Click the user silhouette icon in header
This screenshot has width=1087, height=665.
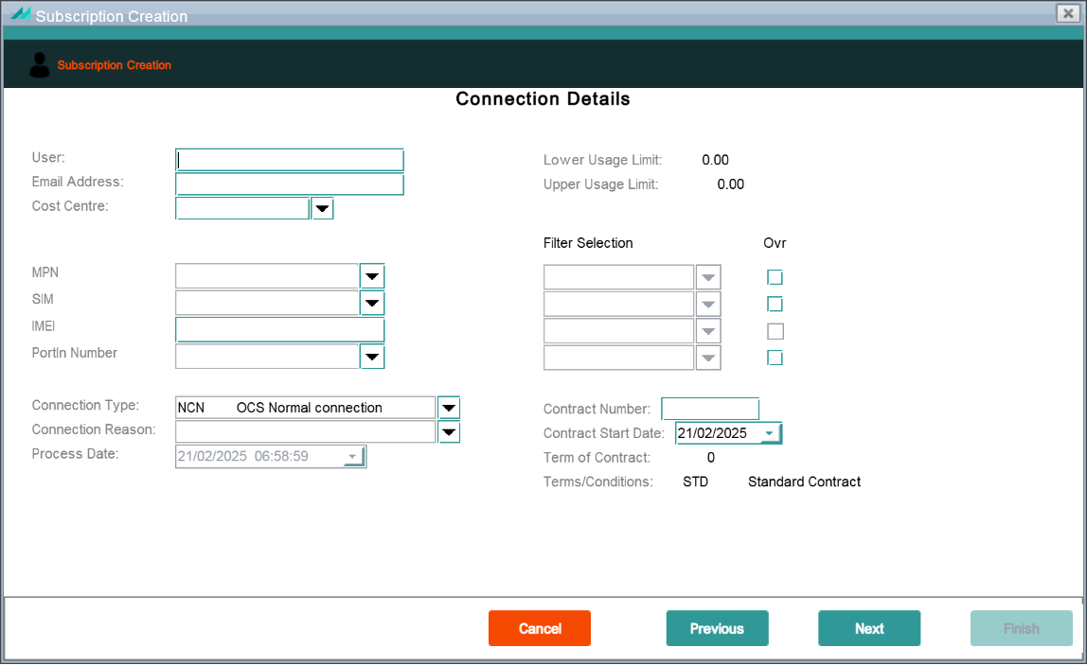pyautogui.click(x=40, y=65)
